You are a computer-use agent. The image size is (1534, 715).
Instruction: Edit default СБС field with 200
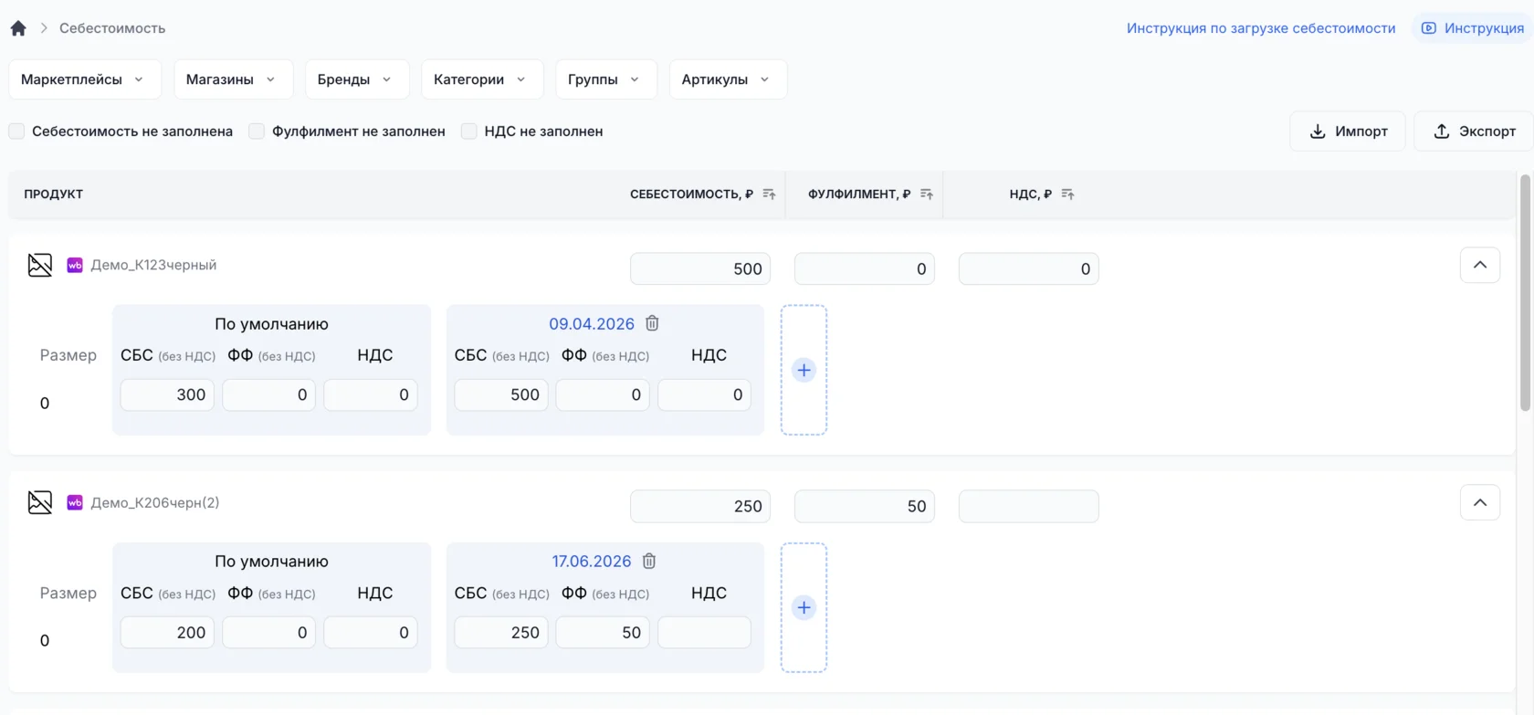click(x=167, y=632)
